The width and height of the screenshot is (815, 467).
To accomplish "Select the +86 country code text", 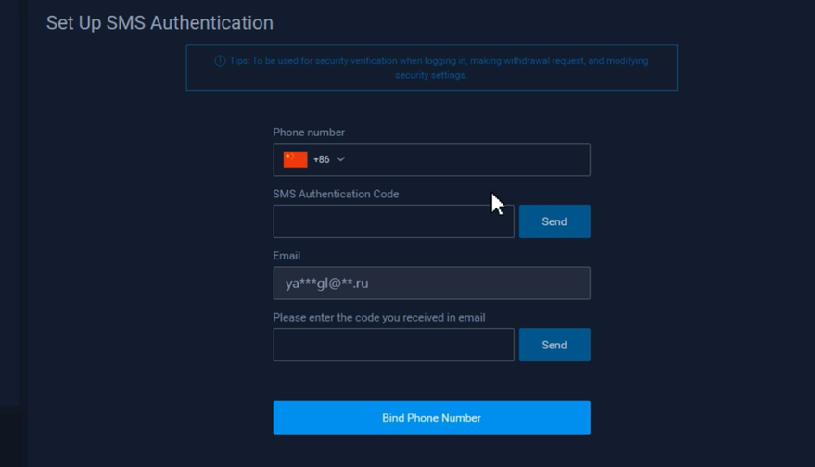I will tap(321, 159).
